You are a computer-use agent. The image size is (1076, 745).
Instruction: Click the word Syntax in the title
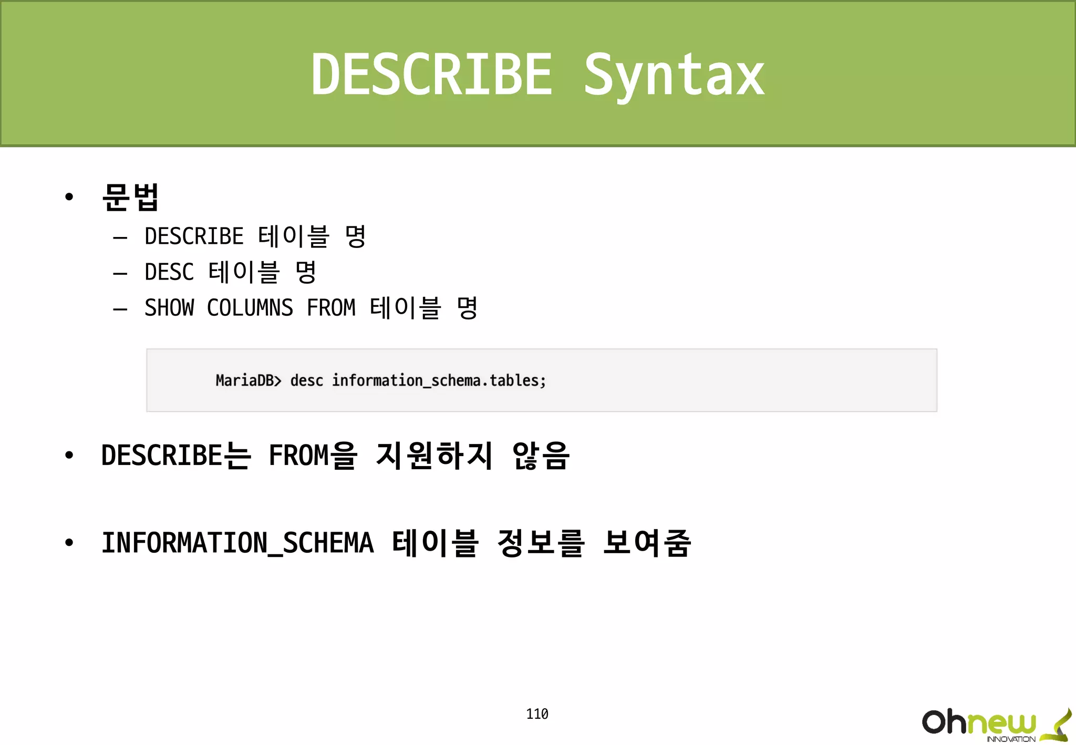pos(674,74)
